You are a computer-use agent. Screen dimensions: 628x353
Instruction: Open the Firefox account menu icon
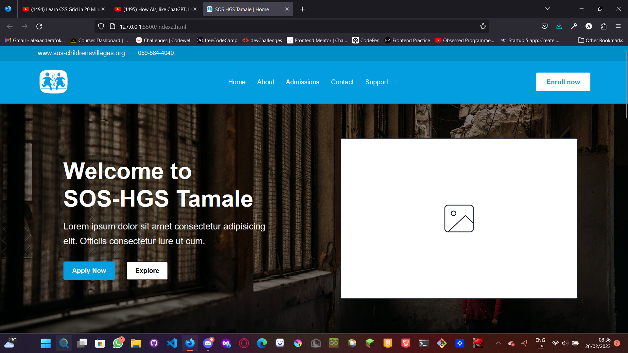(588, 26)
